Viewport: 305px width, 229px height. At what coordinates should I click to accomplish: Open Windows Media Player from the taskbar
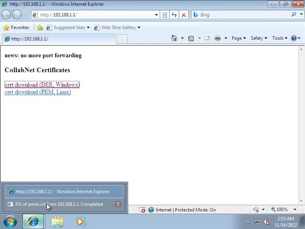coord(80,222)
